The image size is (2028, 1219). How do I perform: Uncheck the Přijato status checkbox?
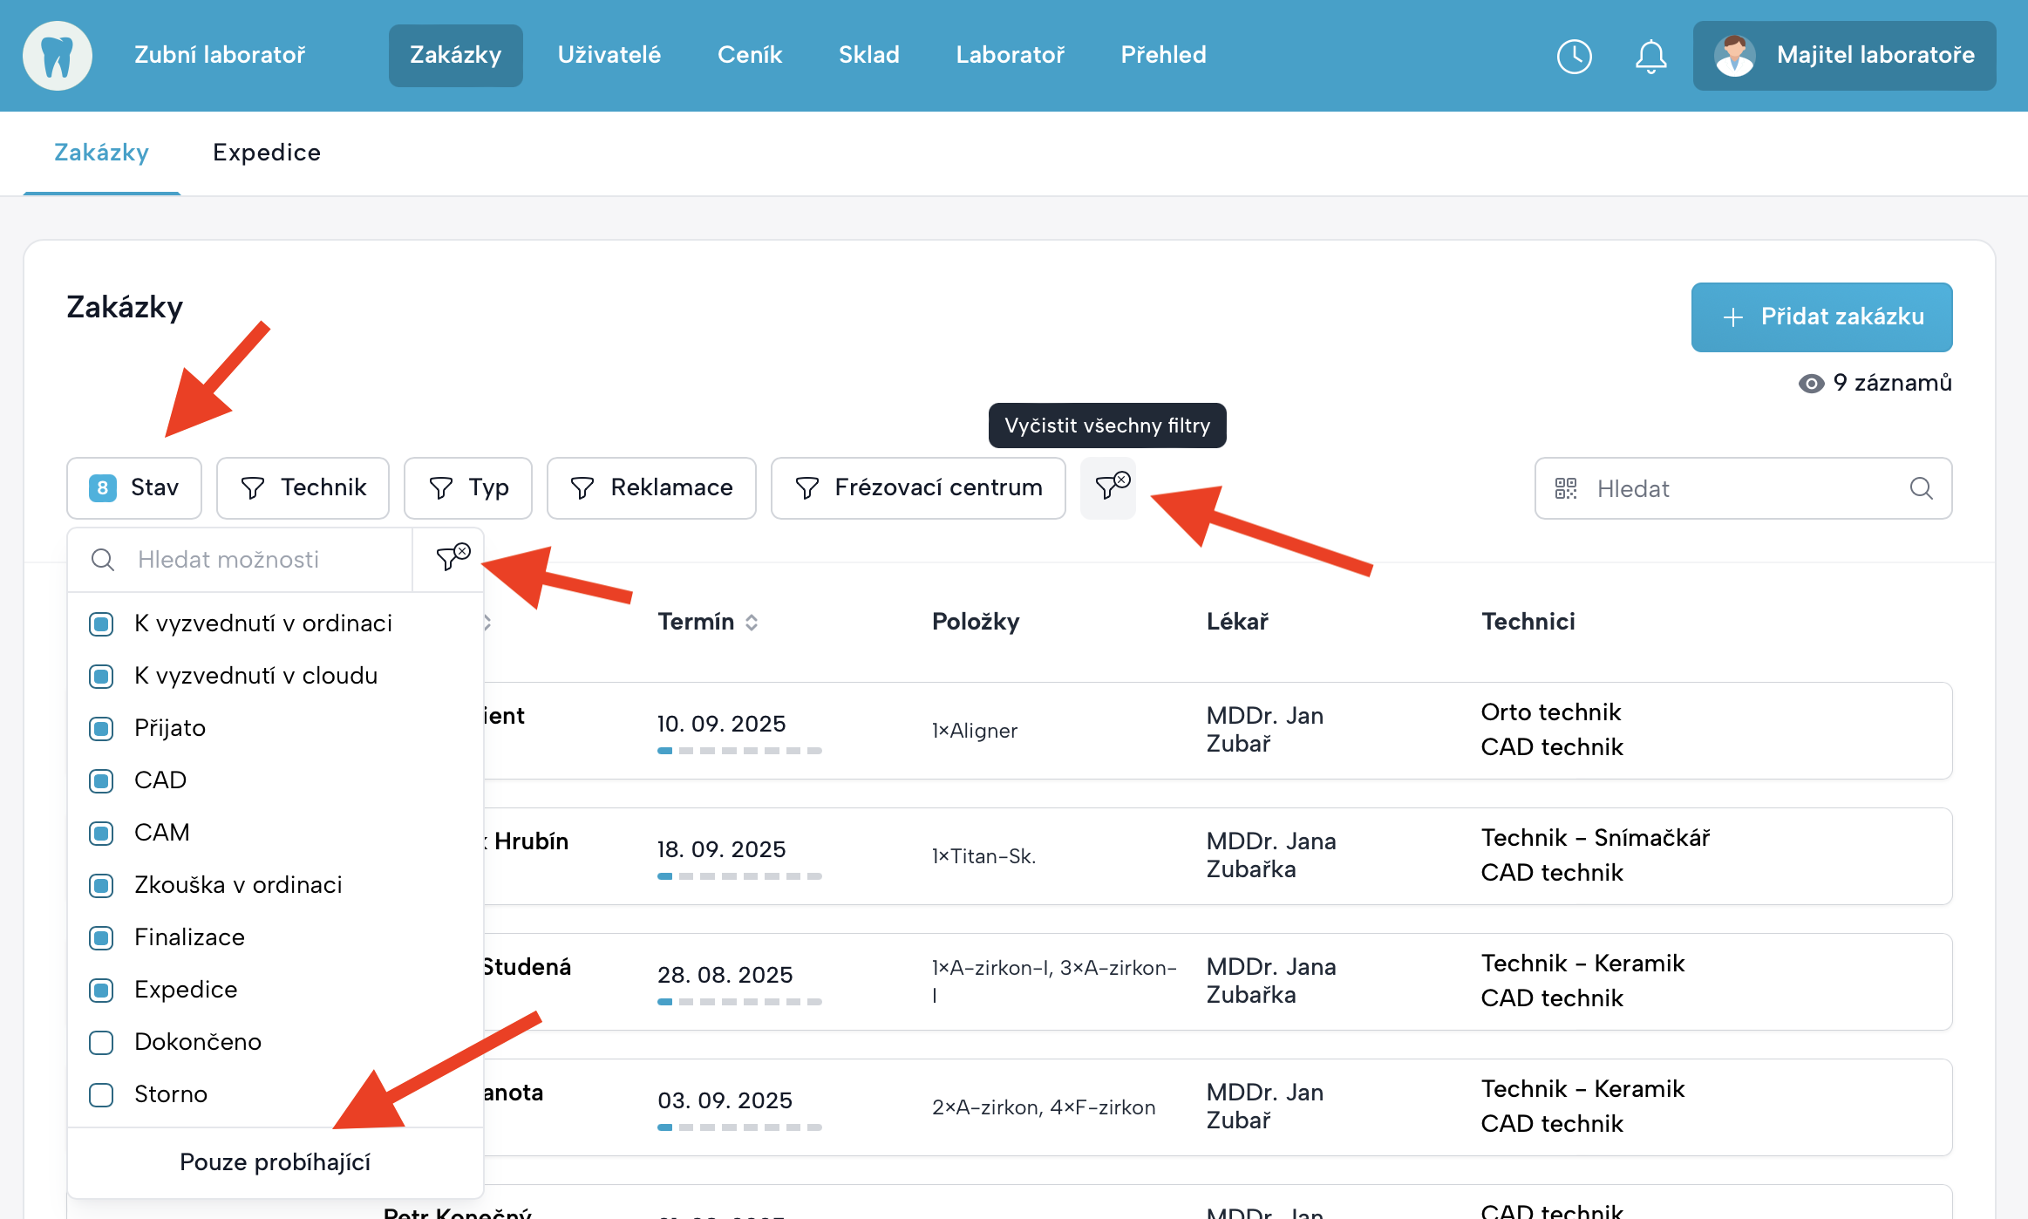pyautogui.click(x=102, y=728)
